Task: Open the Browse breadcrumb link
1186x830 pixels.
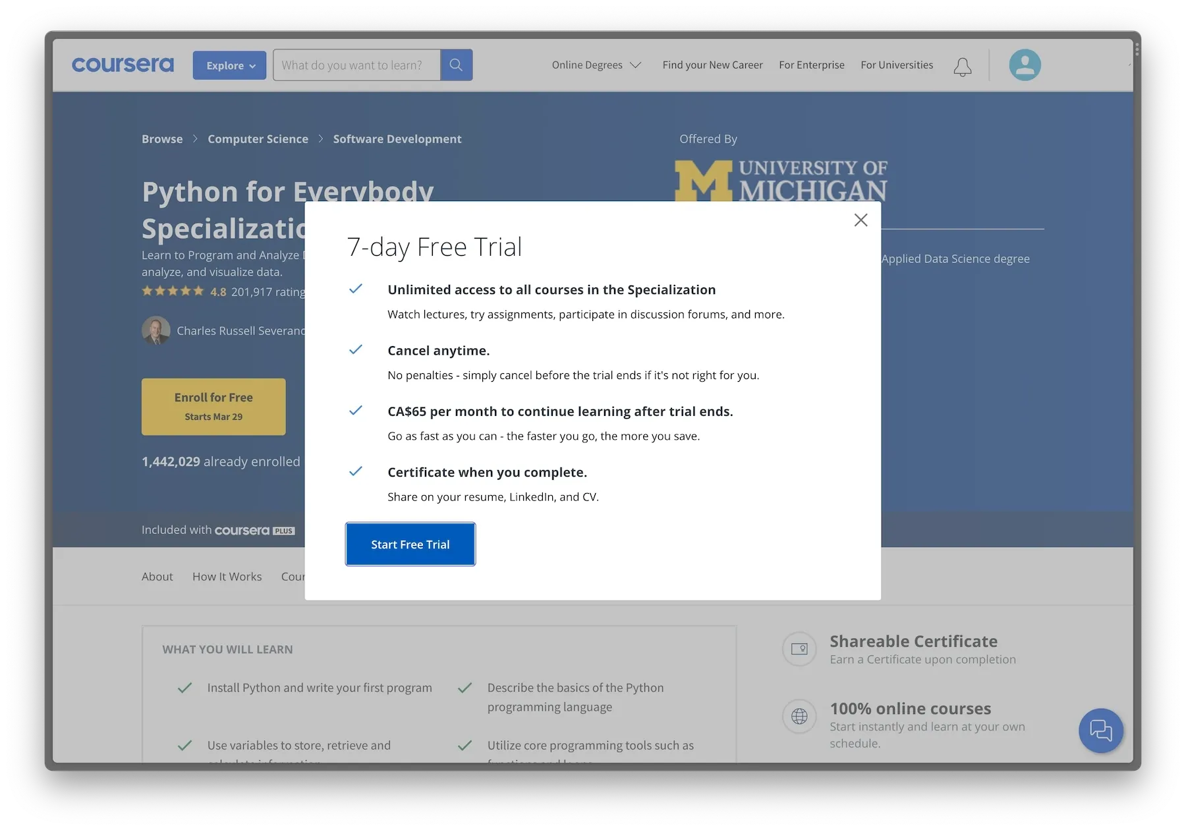Action: [x=162, y=139]
